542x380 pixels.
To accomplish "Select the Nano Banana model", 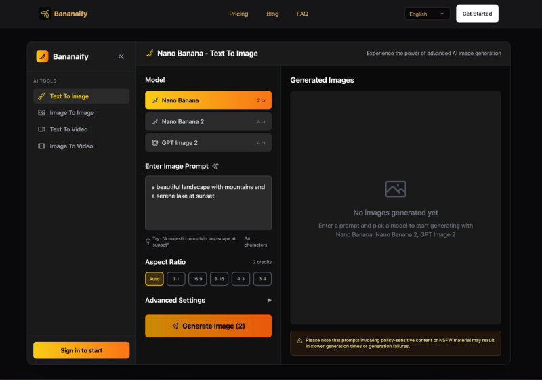I will (209, 100).
